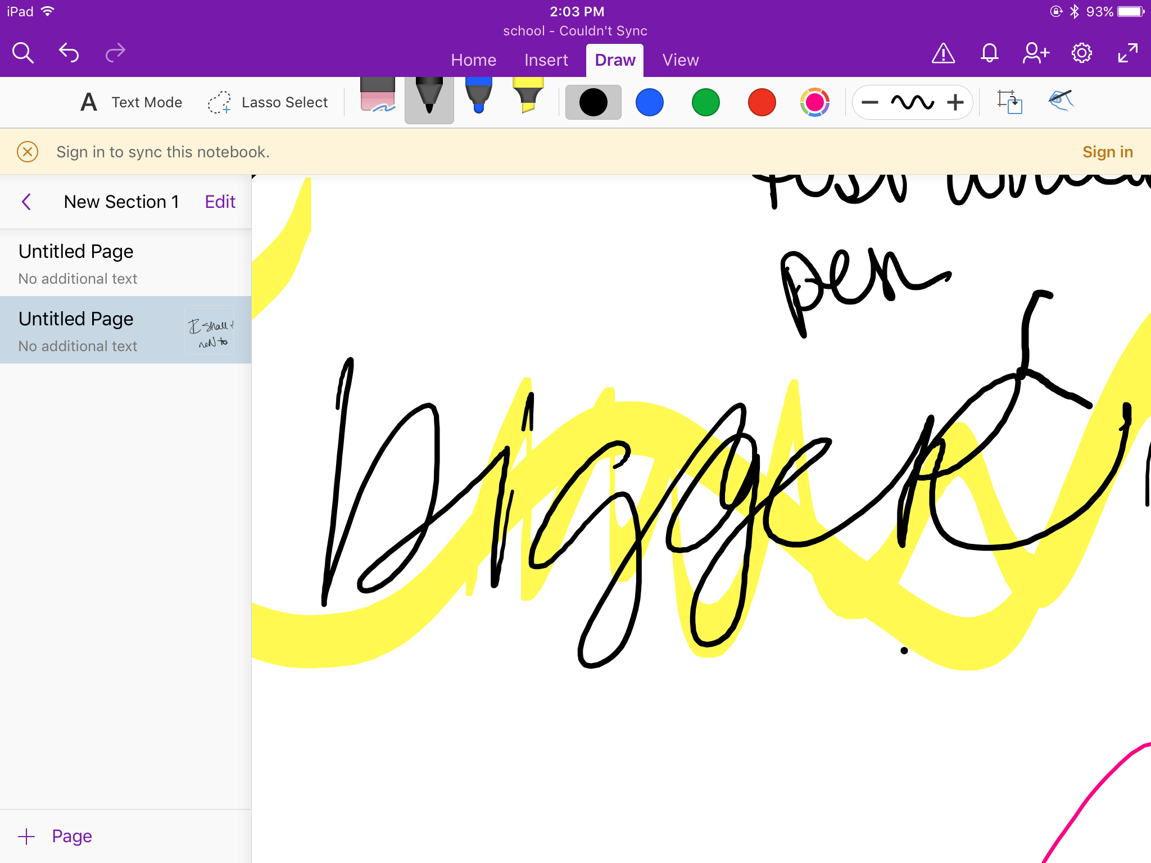Image resolution: width=1151 pixels, height=863 pixels.
Task: Choose the red ink color
Action: tap(762, 102)
